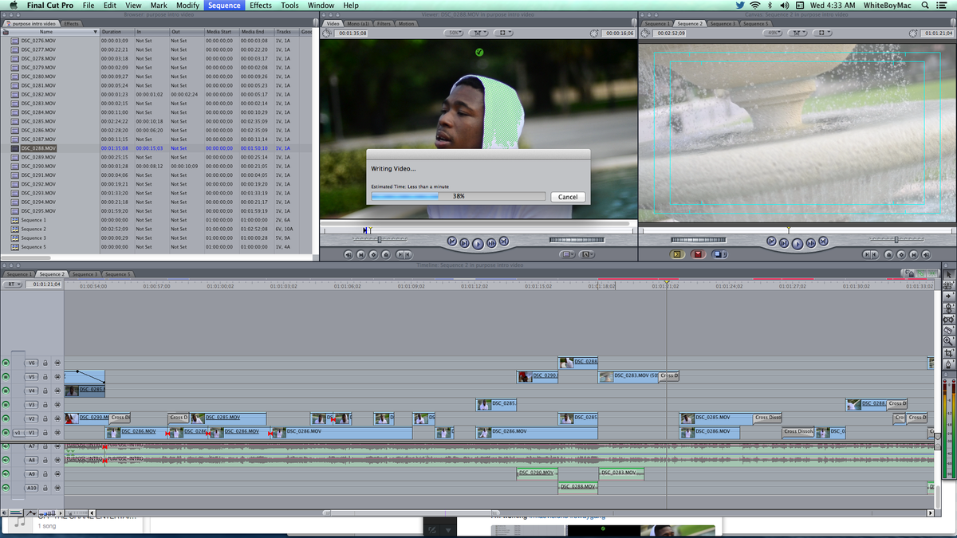Open Canvas zoom level 49% pop-up
The image size is (957, 538).
click(x=774, y=33)
